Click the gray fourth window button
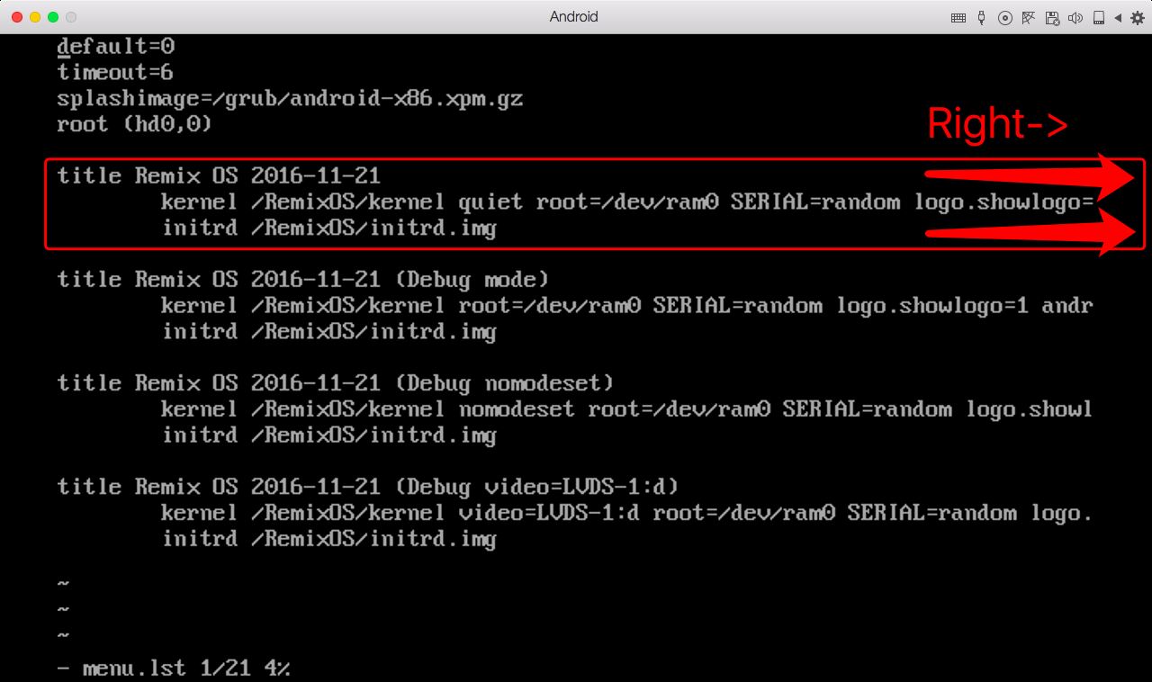Viewport: 1152px width, 682px height. click(x=71, y=17)
